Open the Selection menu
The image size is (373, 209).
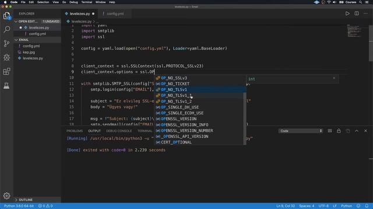tap(43, 2)
